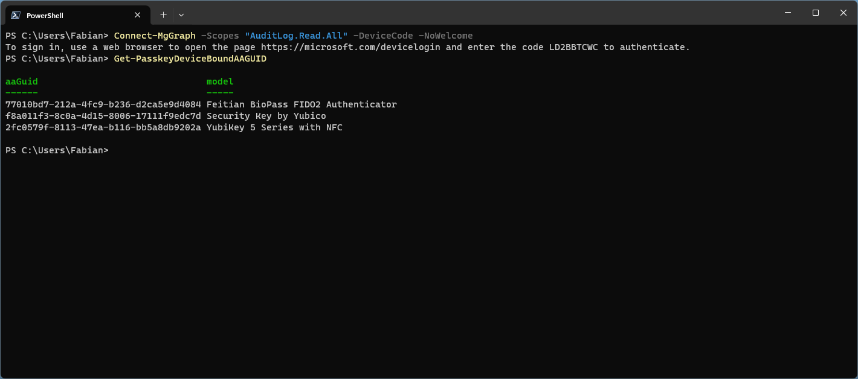Viewport: 858px width, 379px height.
Task: Maximize the terminal window
Action: pos(816,13)
